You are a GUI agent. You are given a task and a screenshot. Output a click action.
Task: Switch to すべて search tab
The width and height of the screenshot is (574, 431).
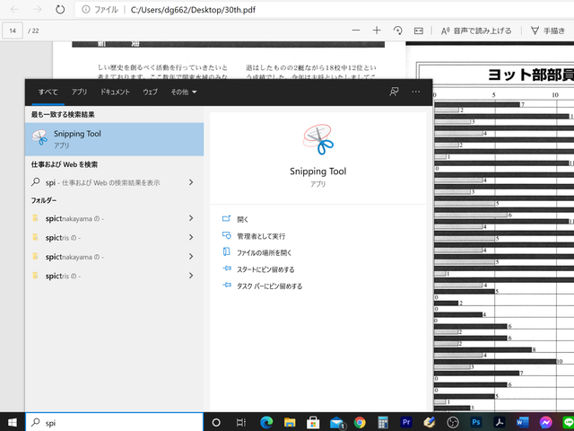pyautogui.click(x=48, y=92)
